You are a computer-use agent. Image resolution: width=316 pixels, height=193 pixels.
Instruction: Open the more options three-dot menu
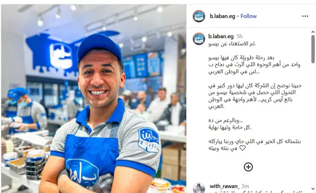coord(305,16)
